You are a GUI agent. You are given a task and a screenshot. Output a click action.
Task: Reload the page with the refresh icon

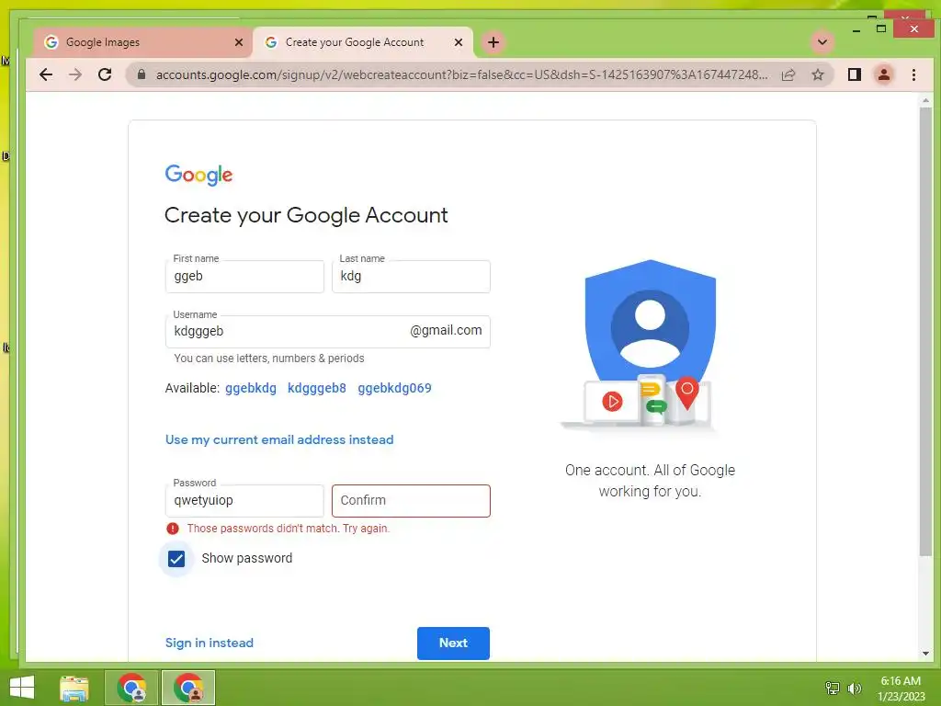point(105,74)
